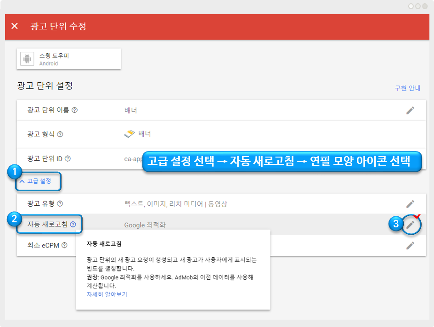The height and width of the screenshot is (327, 434).
Task: Click help icon beside 자동 새로고침
Action: pyautogui.click(x=73, y=225)
